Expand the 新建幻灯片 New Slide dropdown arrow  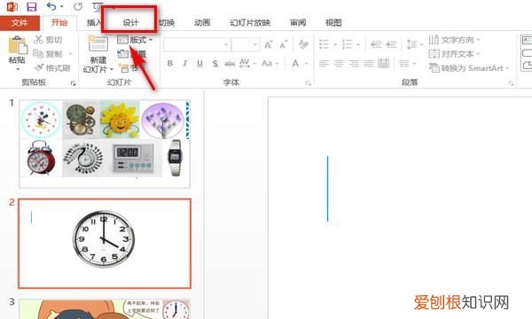point(112,69)
